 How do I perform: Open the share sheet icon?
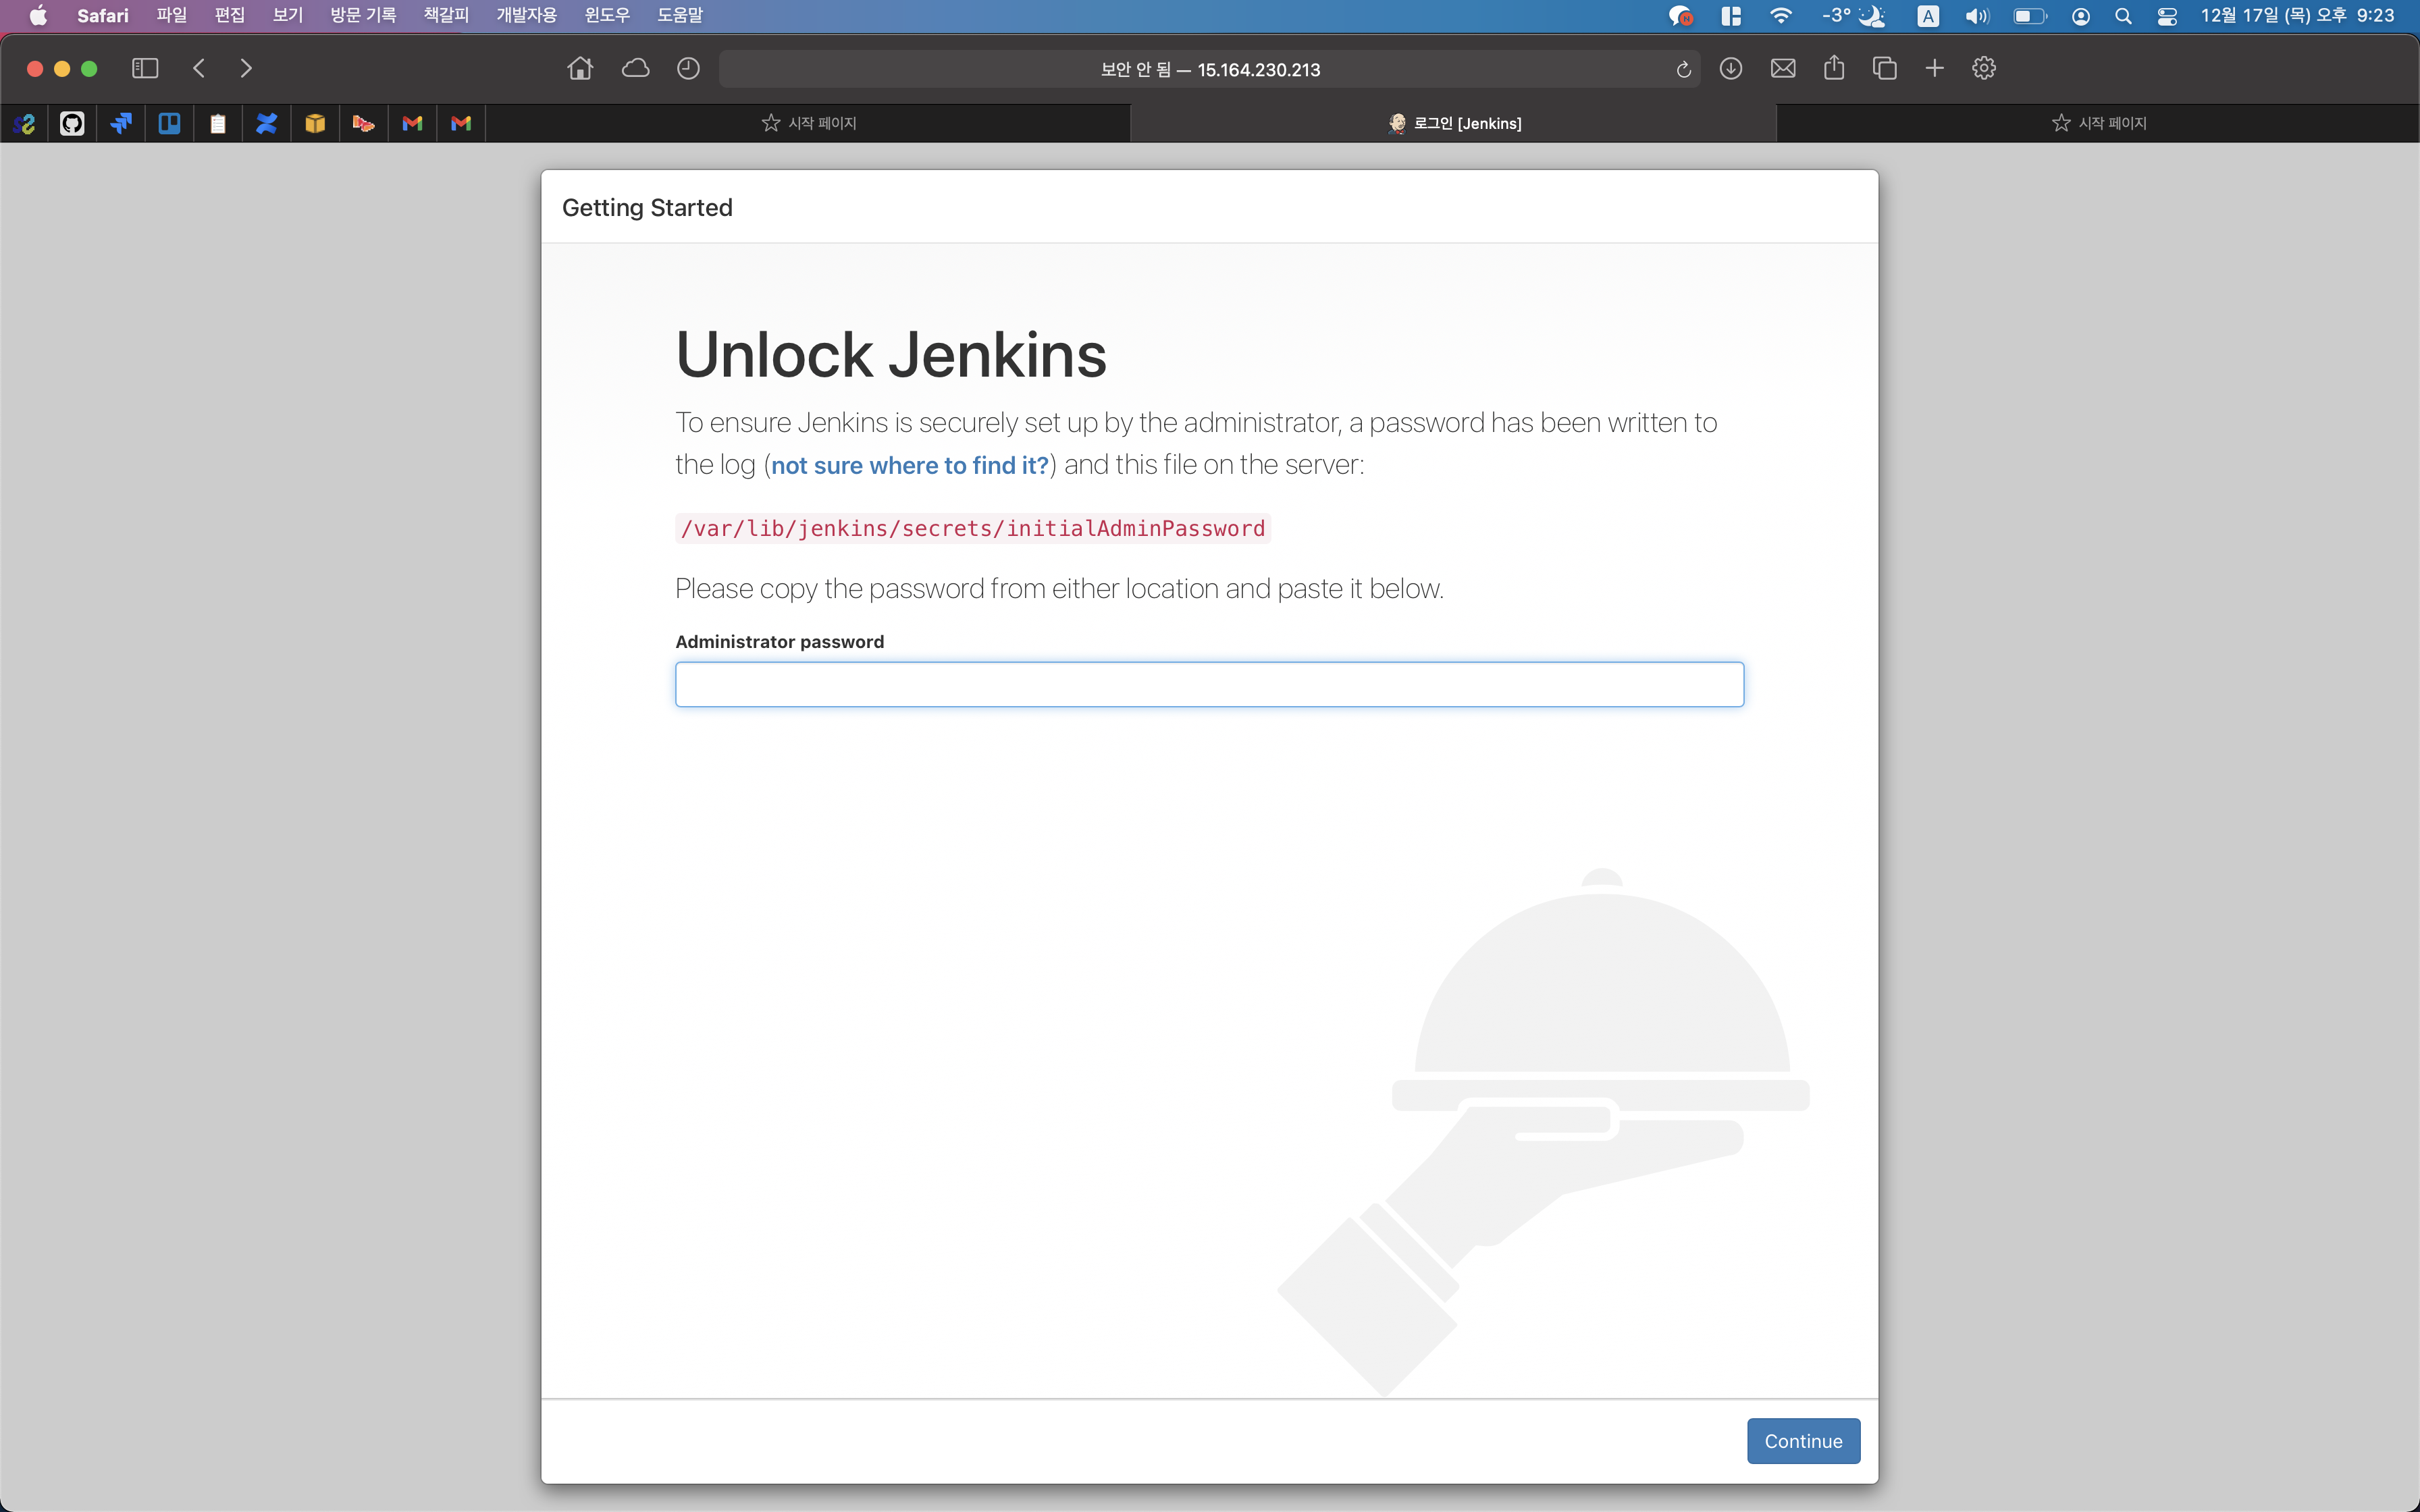pyautogui.click(x=1834, y=69)
